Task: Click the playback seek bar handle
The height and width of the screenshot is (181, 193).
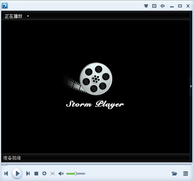Action: [x=4, y=164]
